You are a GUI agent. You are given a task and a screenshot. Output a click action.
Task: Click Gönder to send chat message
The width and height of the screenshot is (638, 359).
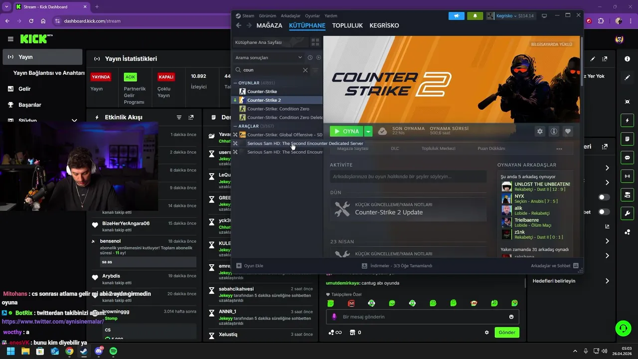[x=507, y=333]
